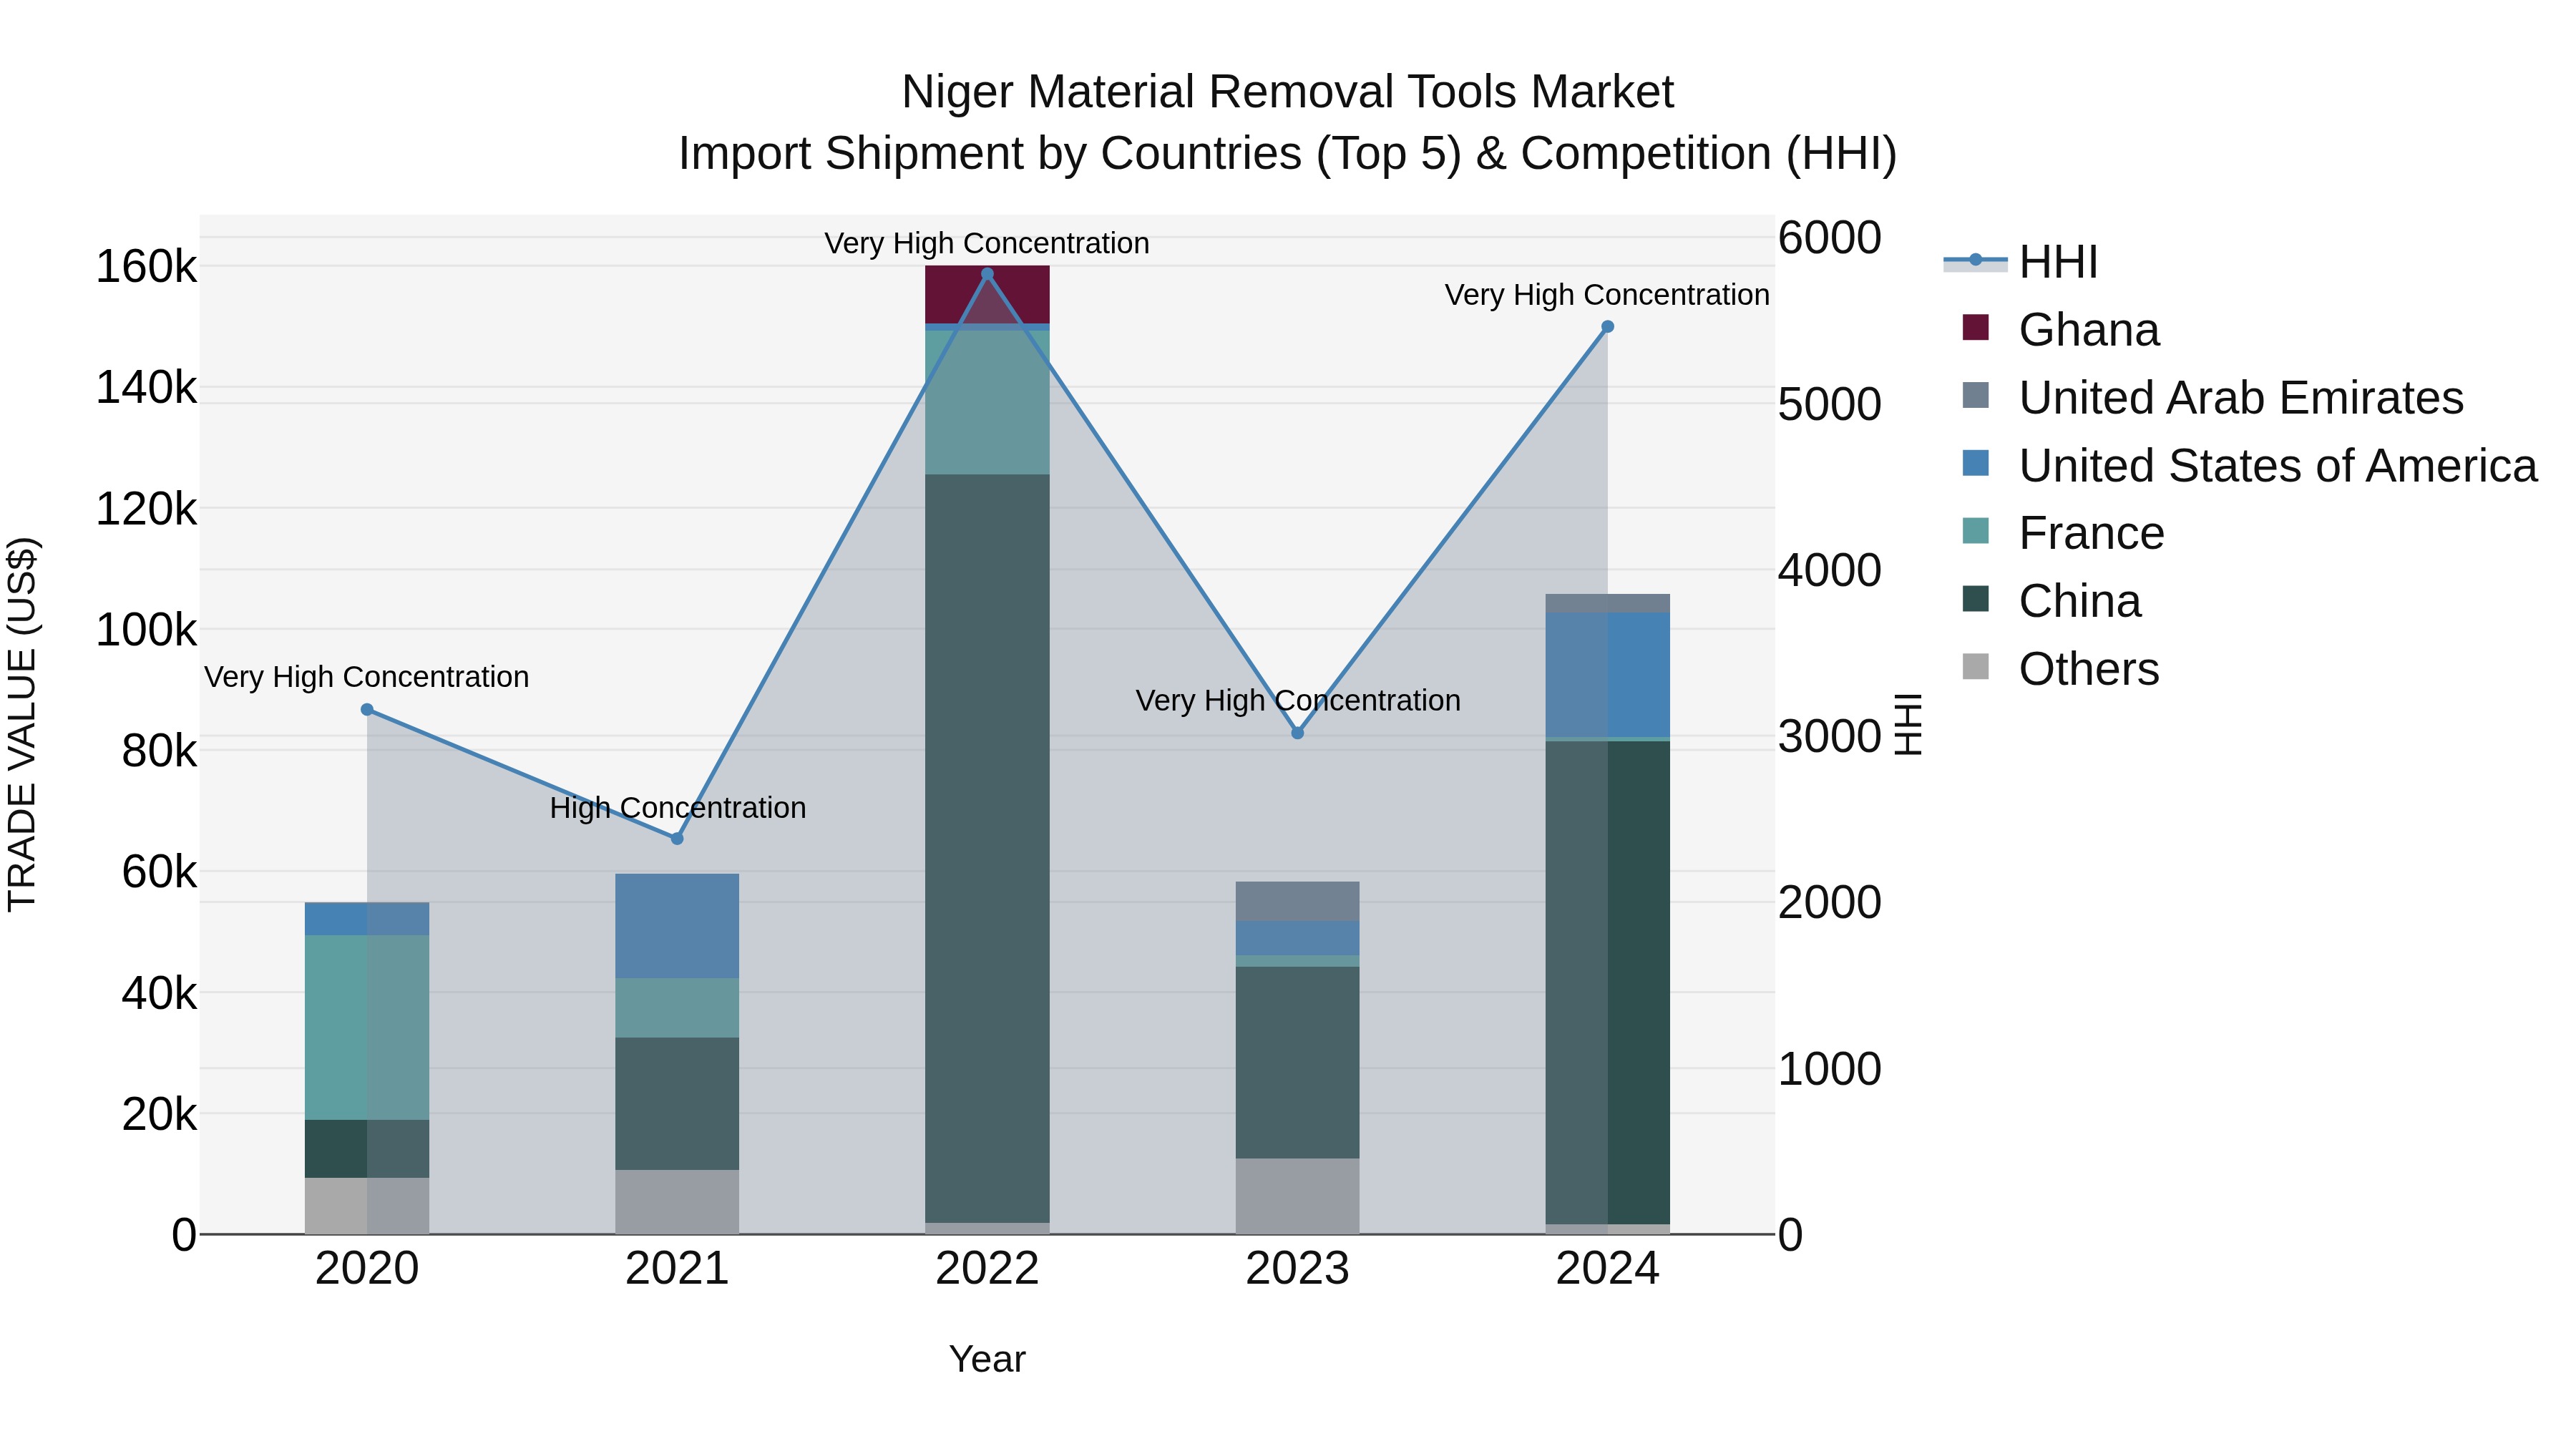Click the 2021 x-axis tick label
This screenshot has width=2576, height=1449.
point(677,1269)
